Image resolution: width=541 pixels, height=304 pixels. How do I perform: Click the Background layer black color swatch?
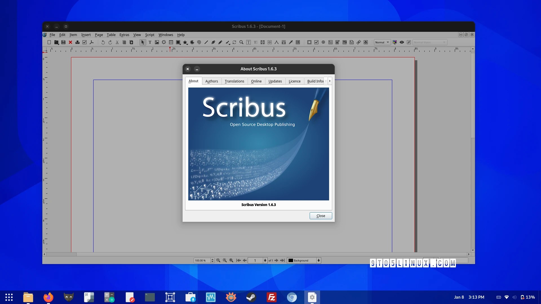point(291,260)
